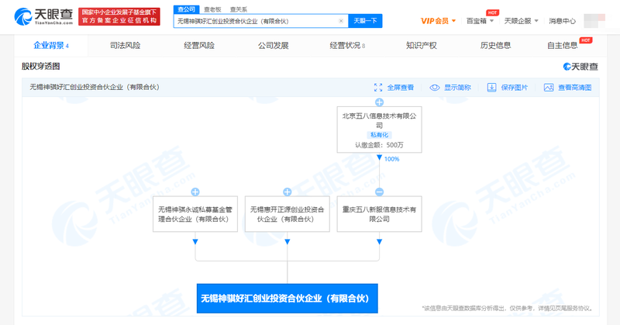This screenshot has width=620, height=325.
Task: Select the 无锡神骐永诚私募基金管理合伙企业 node
Action: 195,214
